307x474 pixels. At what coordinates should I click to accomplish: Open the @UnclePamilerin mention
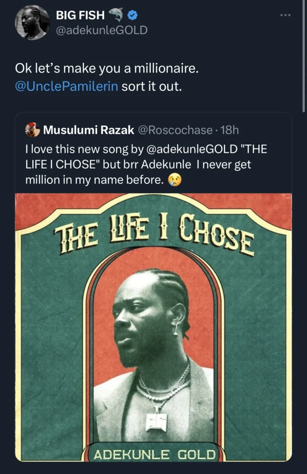(67, 87)
